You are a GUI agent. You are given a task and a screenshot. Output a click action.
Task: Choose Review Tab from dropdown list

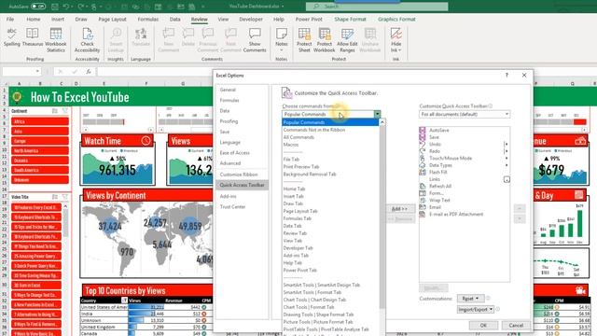click(295, 233)
